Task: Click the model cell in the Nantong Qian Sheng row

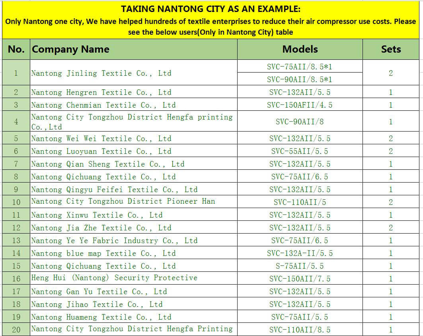Action: pos(300,163)
